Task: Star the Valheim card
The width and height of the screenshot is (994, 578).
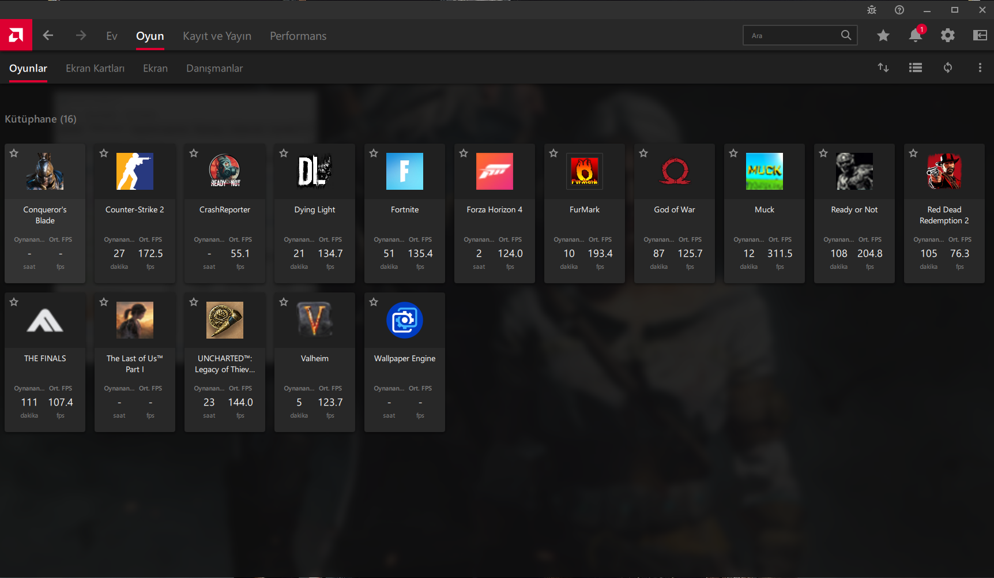Action: click(284, 302)
